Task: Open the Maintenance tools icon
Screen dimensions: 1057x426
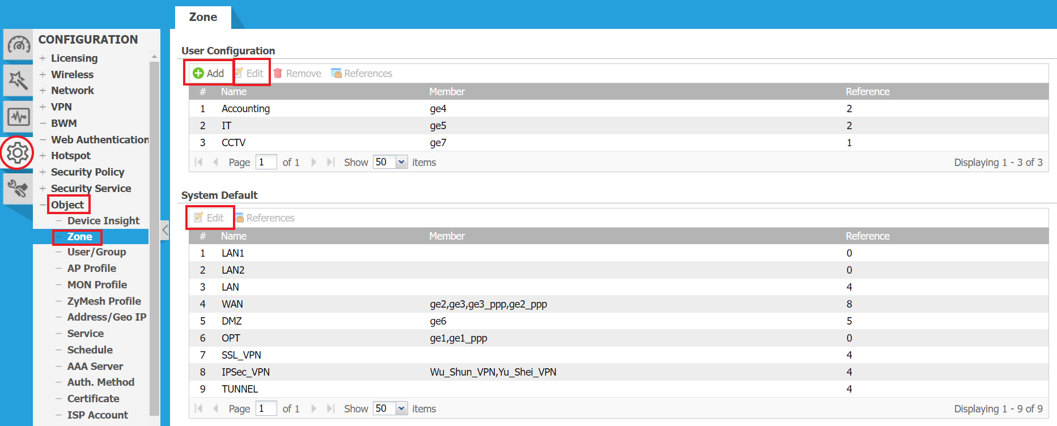Action: (18, 189)
